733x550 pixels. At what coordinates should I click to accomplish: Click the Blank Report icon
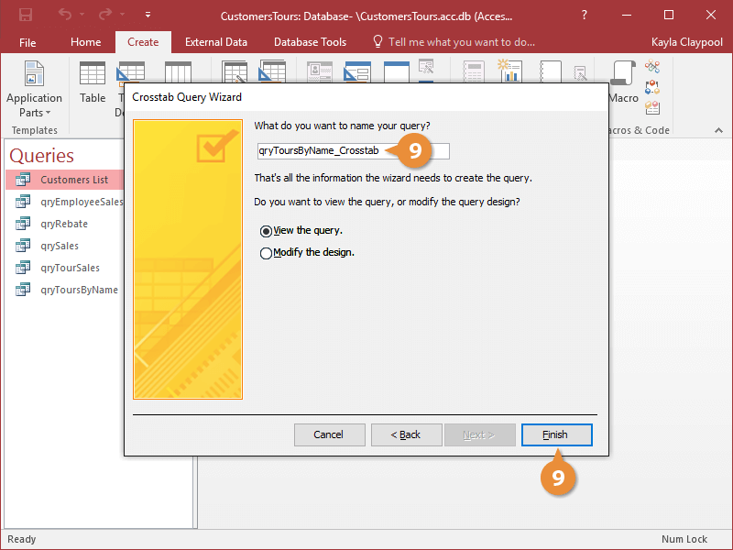tap(551, 72)
